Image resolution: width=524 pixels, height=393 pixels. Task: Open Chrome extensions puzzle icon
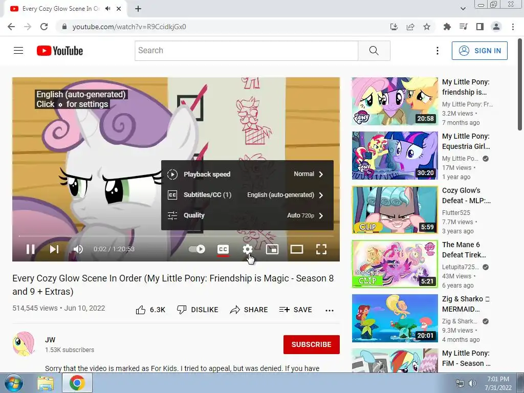[447, 27]
